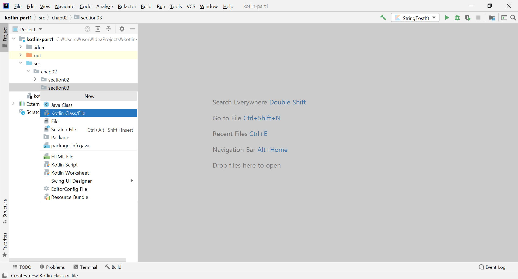Open the Code menu

pyautogui.click(x=86, y=6)
